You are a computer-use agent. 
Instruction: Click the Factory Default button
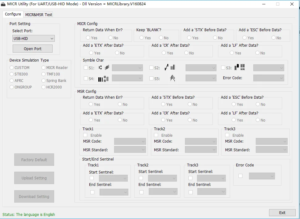click(34, 160)
